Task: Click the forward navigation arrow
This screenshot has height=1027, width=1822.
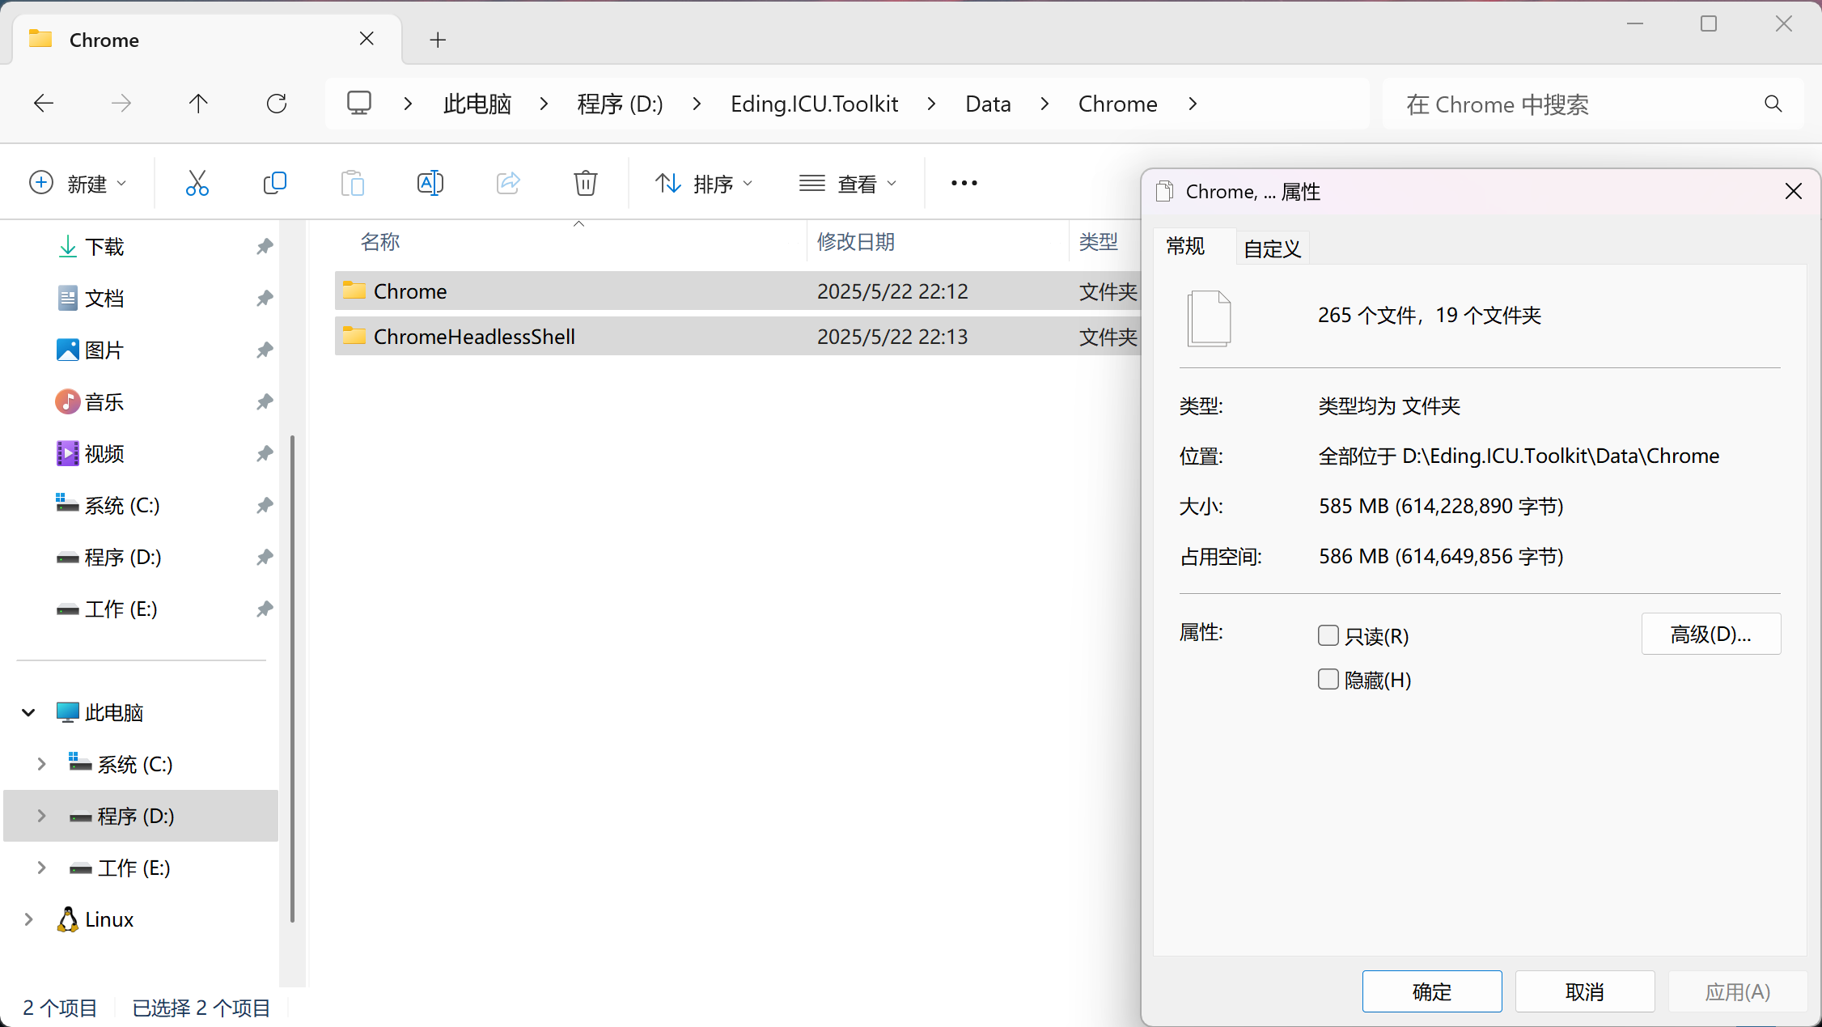Action: [x=121, y=104]
